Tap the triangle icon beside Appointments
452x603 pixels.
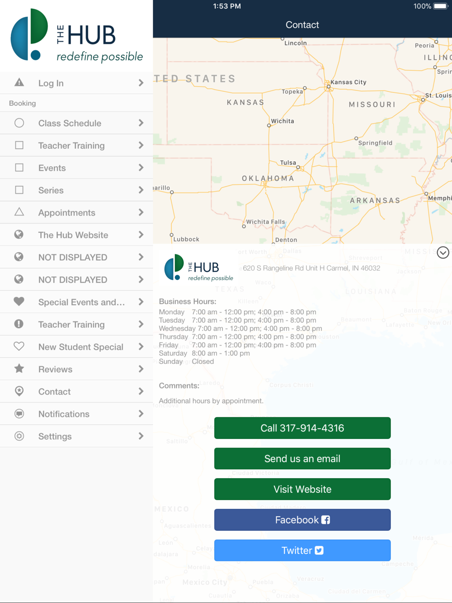coord(19,212)
